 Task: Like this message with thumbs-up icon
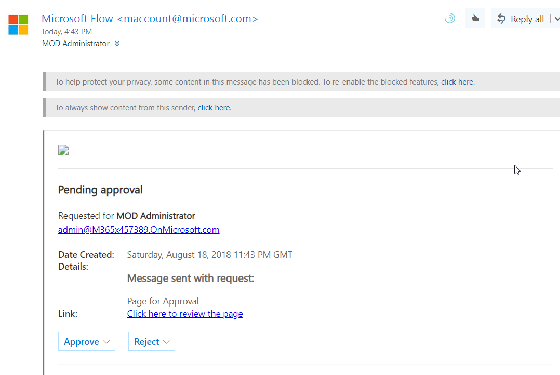(475, 19)
